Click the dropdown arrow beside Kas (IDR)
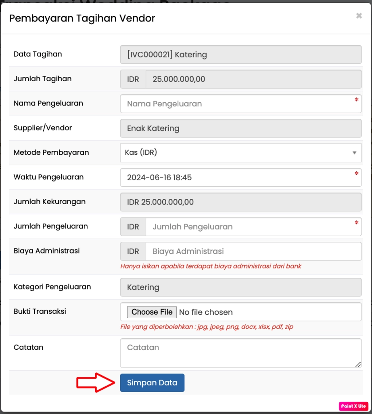372x414 pixels. [x=355, y=152]
